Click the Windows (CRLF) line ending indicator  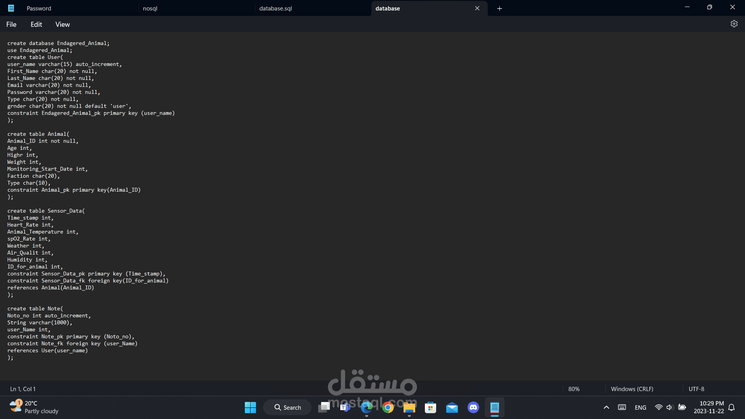[632, 389]
